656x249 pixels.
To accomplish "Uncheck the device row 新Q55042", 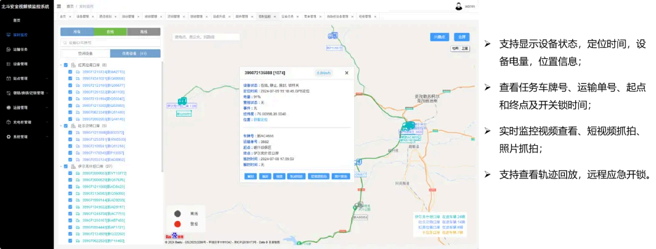I will click(x=70, y=99).
